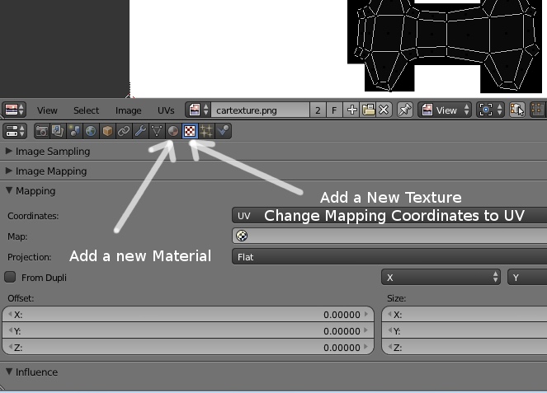Image resolution: width=547 pixels, height=393 pixels.
Task: Switch to the Modifiers wrench icon
Action: click(x=140, y=131)
